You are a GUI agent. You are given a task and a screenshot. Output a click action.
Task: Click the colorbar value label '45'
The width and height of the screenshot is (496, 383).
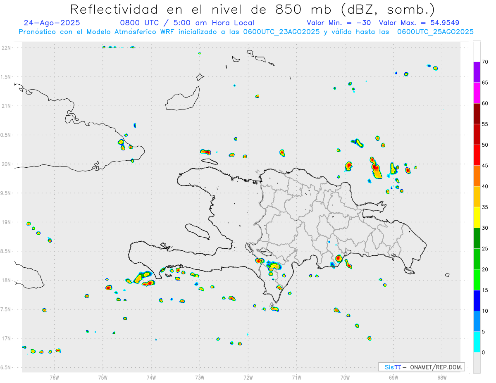pos(485,166)
